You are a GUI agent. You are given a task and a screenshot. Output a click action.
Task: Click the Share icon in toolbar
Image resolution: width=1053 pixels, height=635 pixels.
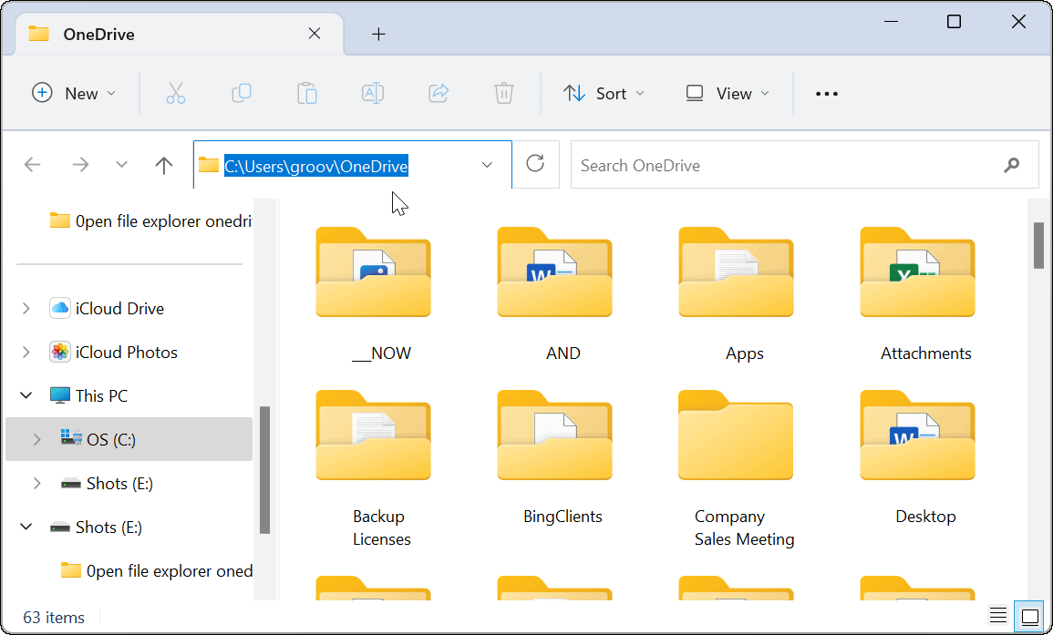(439, 93)
